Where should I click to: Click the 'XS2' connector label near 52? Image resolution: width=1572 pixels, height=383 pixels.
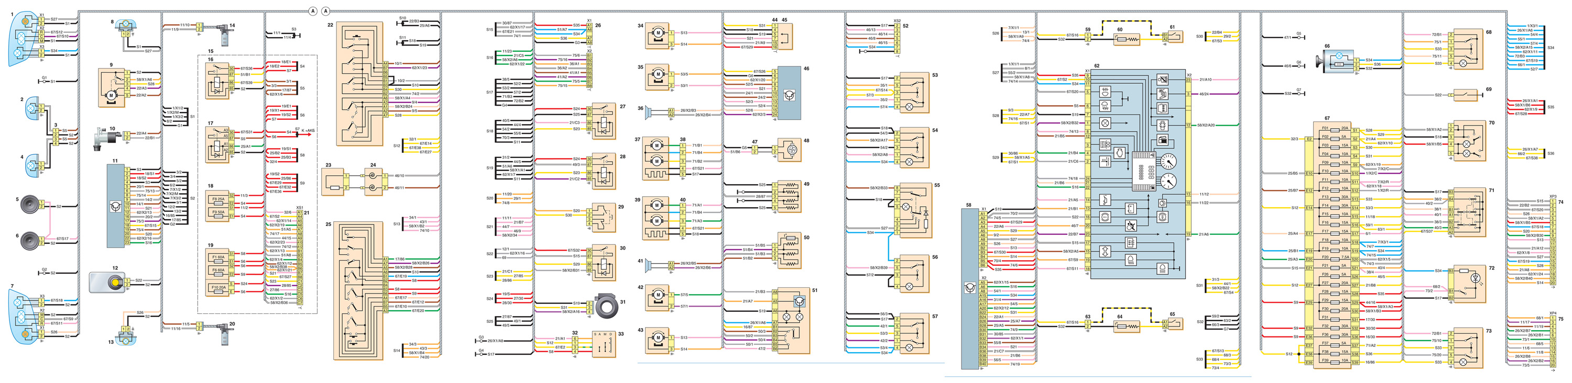pyautogui.click(x=897, y=21)
